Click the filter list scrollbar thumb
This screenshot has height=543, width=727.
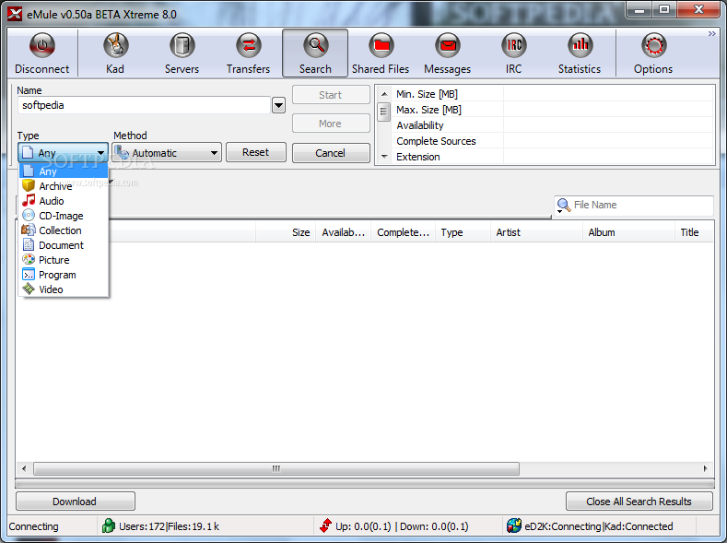tap(384, 112)
